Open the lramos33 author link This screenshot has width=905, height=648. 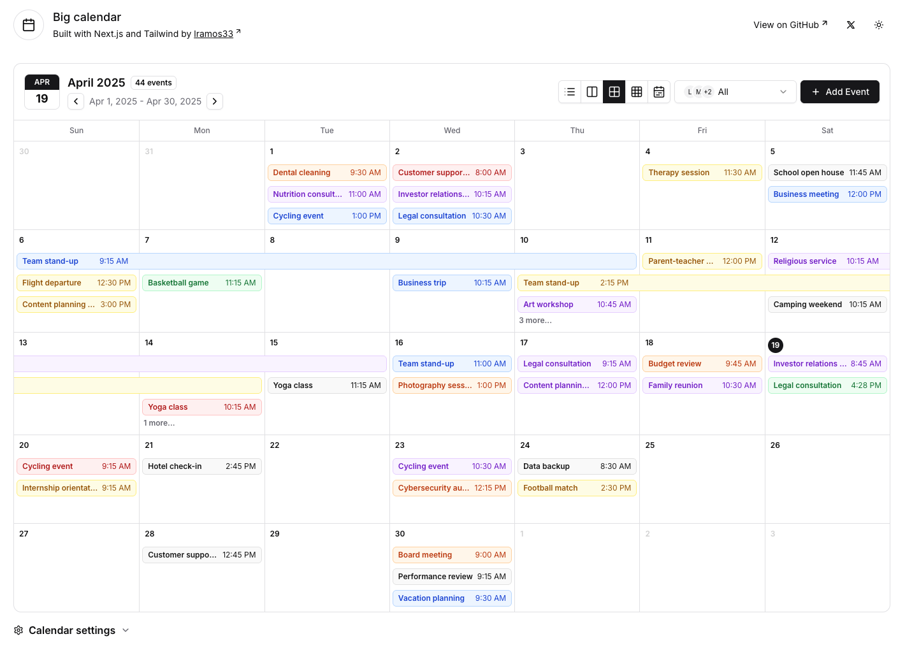click(214, 34)
